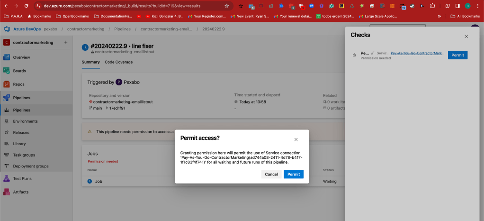This screenshot has height=221, width=484.
Task: Click Permit button in Checks panel
Action: tap(457, 55)
